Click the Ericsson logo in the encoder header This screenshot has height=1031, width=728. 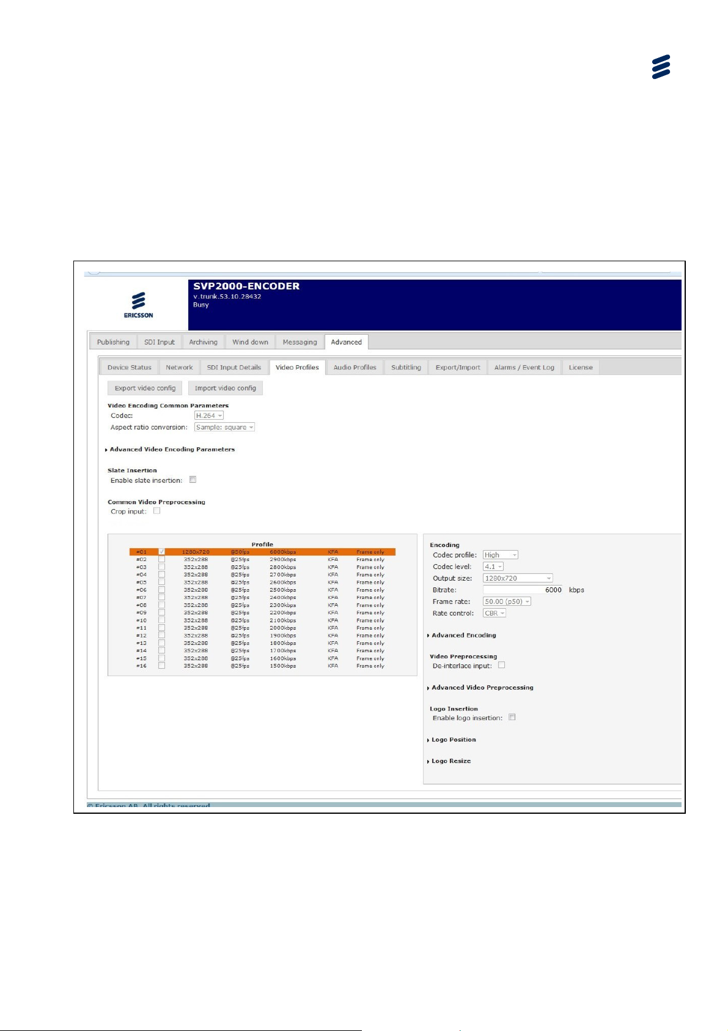139,305
